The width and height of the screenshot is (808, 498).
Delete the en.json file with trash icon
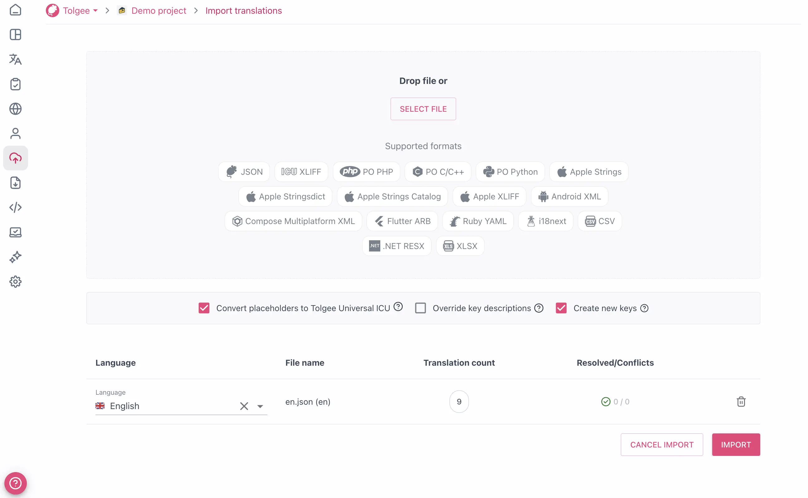click(741, 402)
